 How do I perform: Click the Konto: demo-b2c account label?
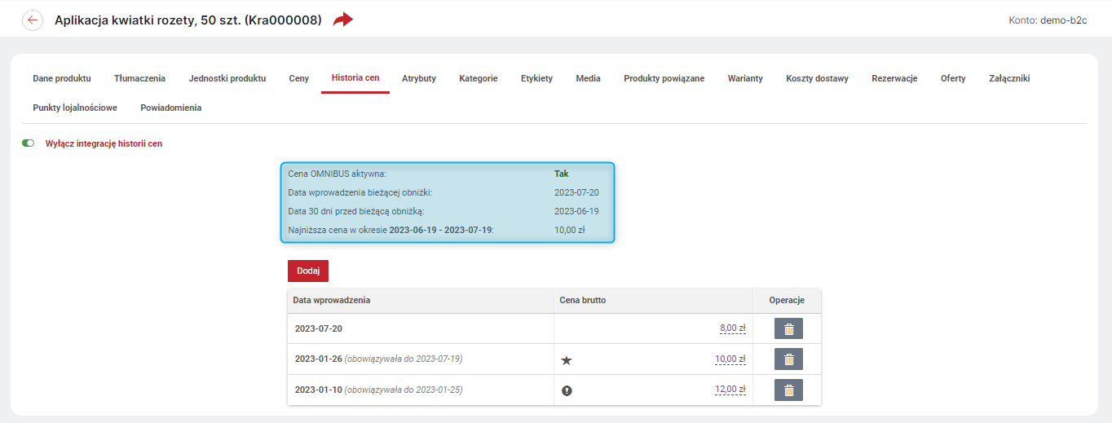pyautogui.click(x=1048, y=20)
